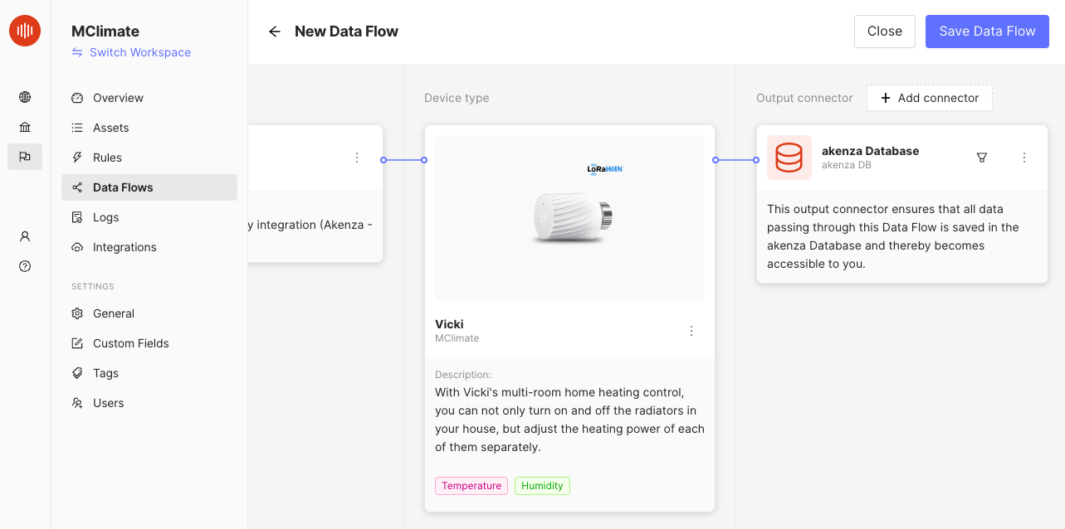Open Custom Fields settings
Image resolution: width=1065 pixels, height=529 pixels.
(x=149, y=343)
